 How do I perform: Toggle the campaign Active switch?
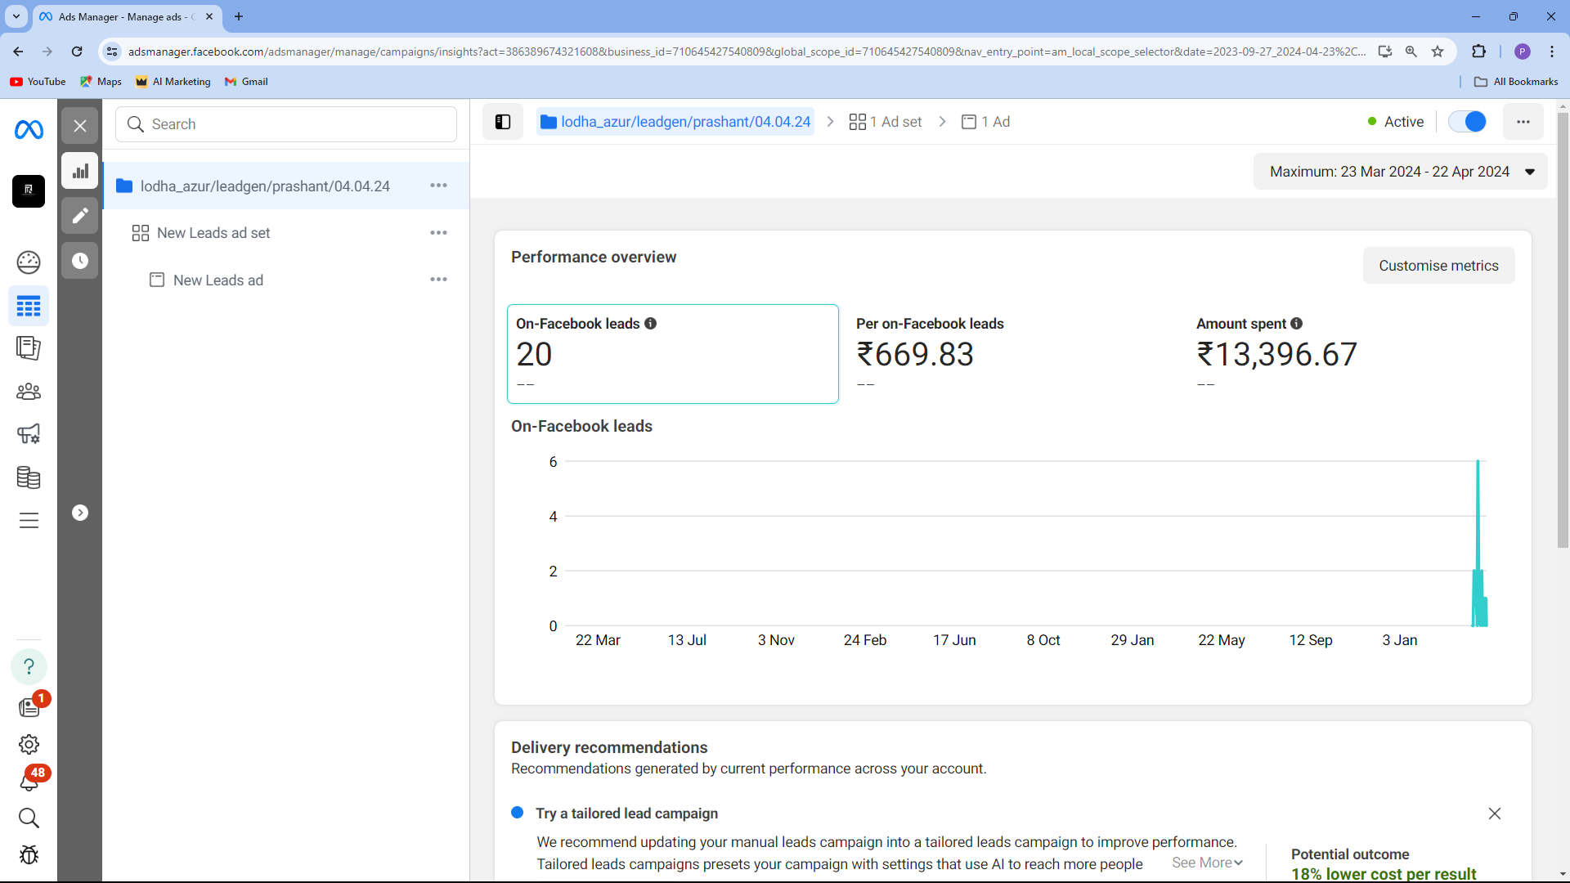pos(1467,122)
